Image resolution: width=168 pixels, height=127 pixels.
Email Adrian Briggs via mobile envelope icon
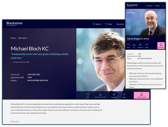(x=128, y=45)
